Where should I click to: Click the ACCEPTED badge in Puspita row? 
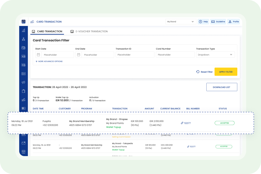tap(225, 123)
